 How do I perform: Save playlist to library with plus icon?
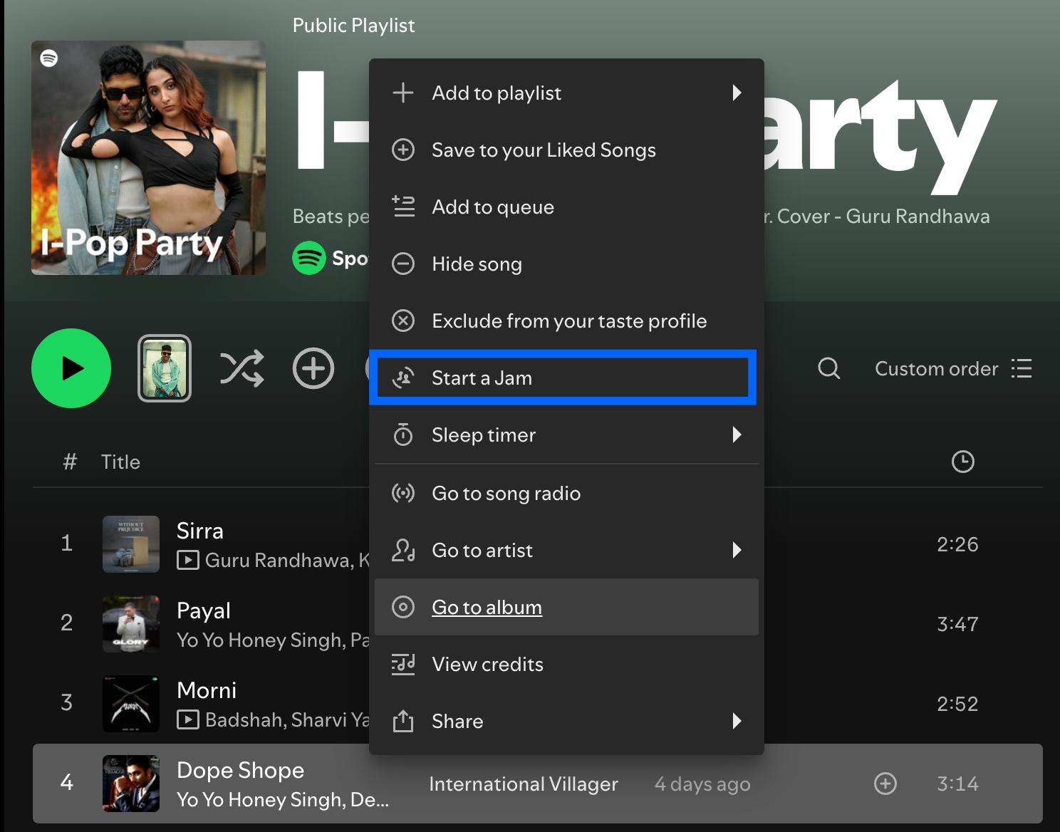pyautogui.click(x=313, y=368)
